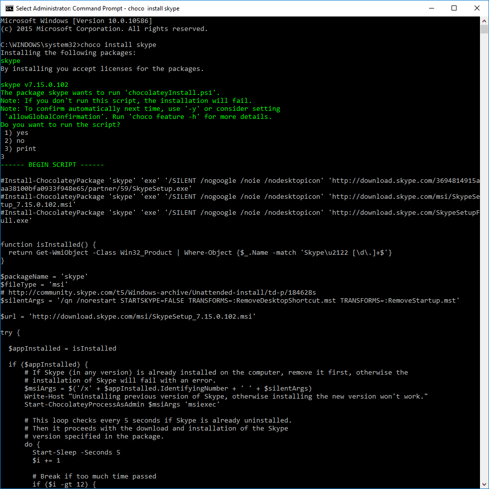Click the '$url' assignment line
Image resolution: width=489 pixels, height=489 pixels.
coord(128,317)
